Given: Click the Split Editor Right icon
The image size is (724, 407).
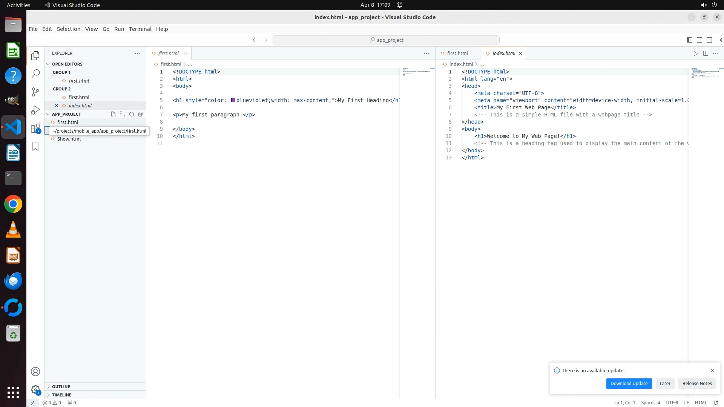Looking at the screenshot, I should click(706, 54).
